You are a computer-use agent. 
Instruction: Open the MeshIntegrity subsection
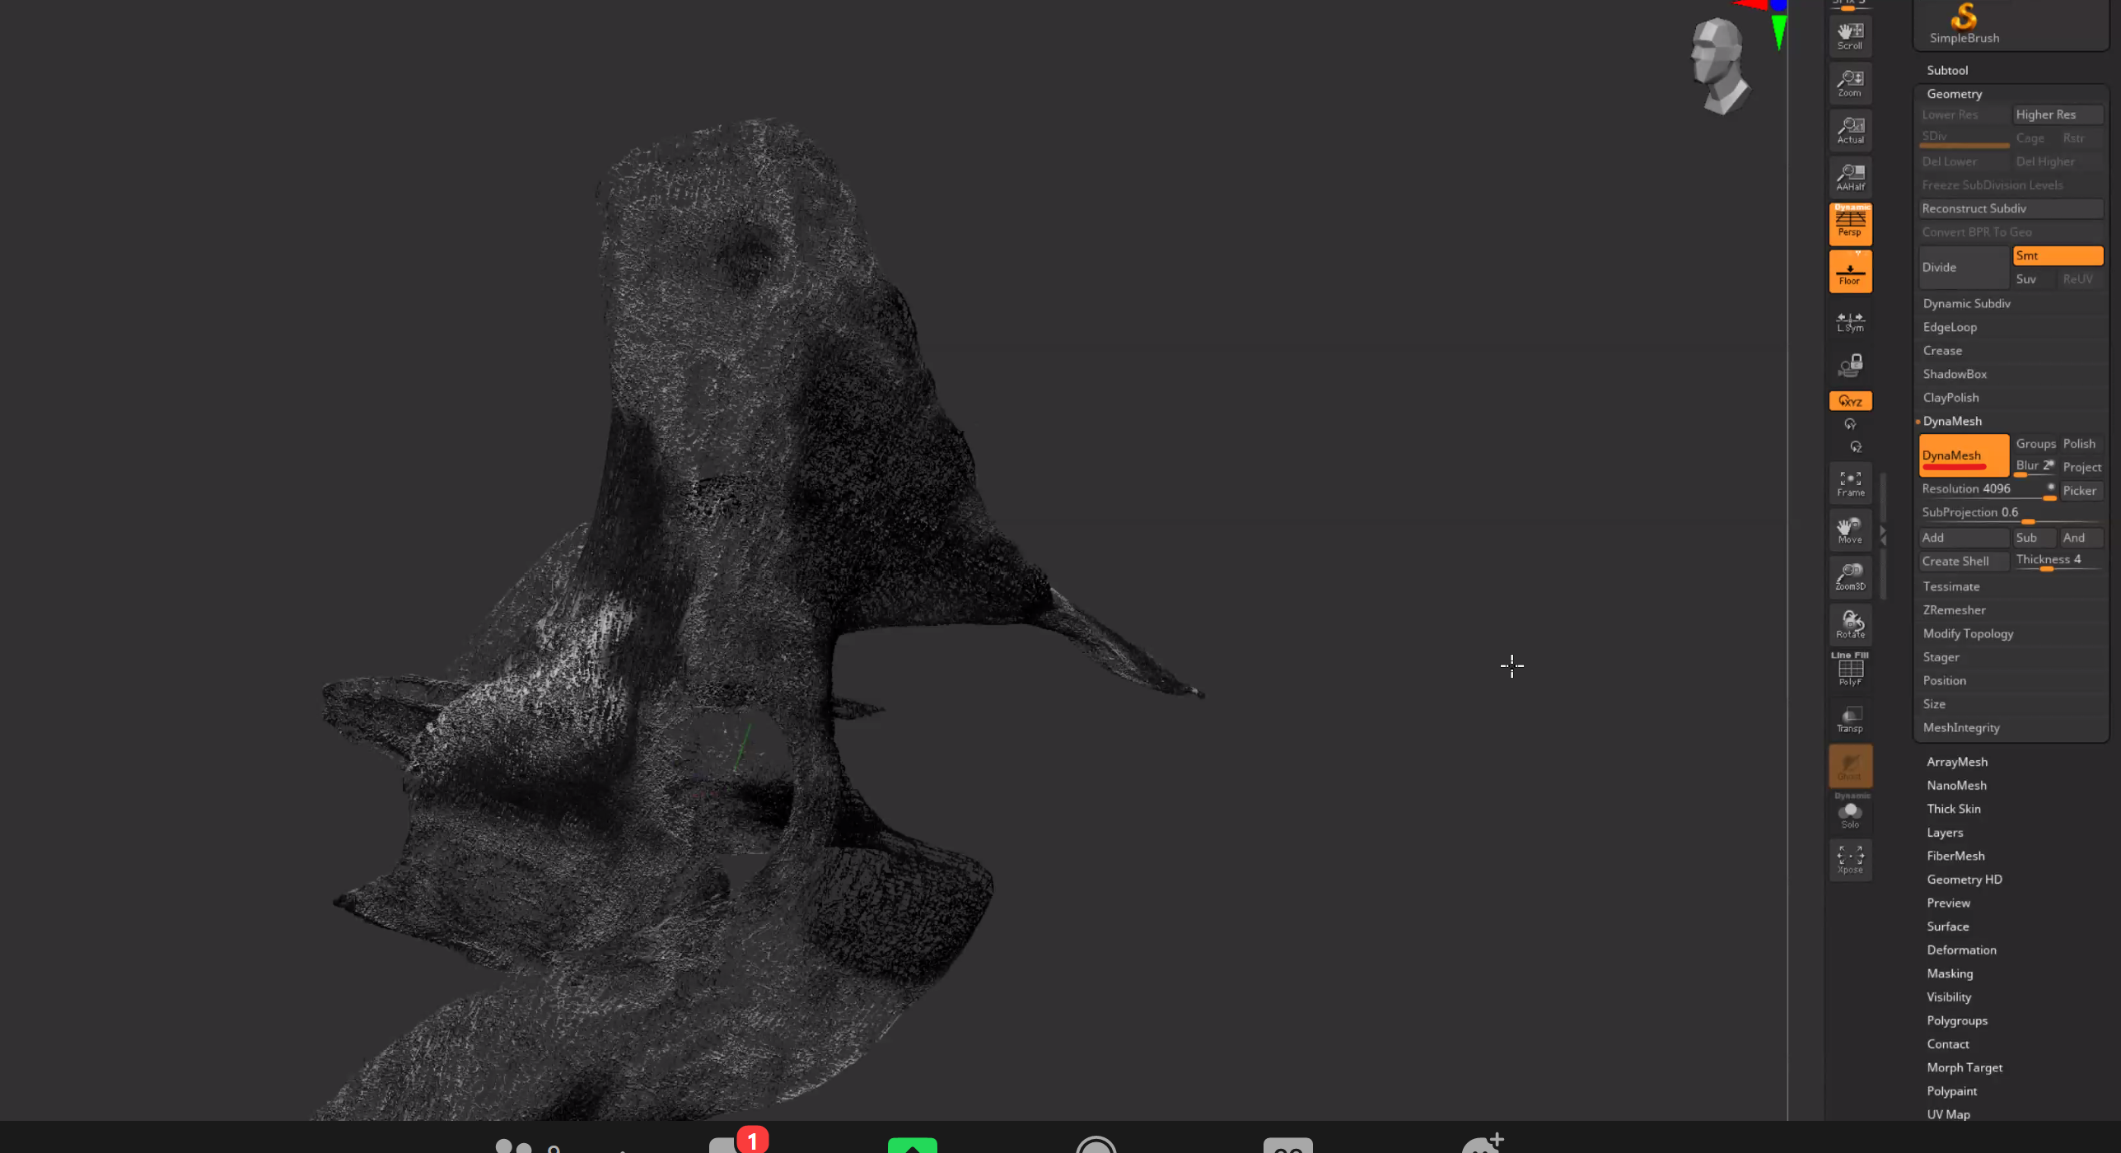(1960, 728)
